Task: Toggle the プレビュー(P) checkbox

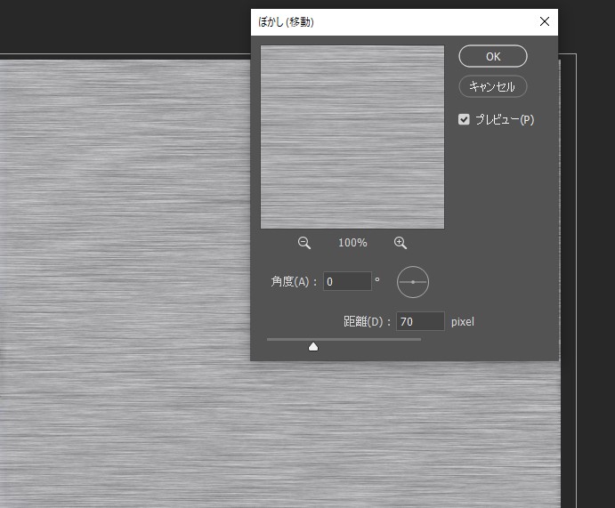Action: click(x=464, y=119)
